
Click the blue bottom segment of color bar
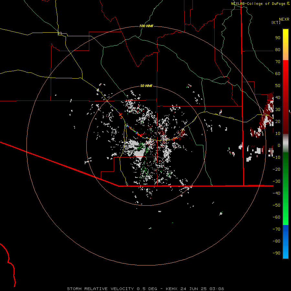click(x=286, y=242)
